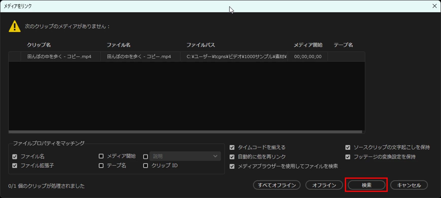Toggle メディアブラウザーを使用してファイルを検索 checkbox
The image size is (441, 198).
point(232,166)
